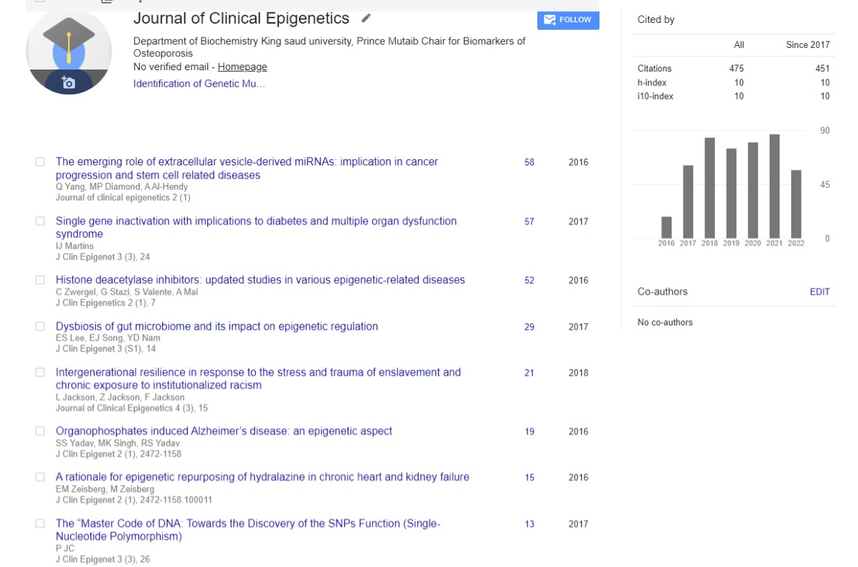Click citation count 13 for Master Code article
The width and height of the screenshot is (858, 567).
point(529,524)
